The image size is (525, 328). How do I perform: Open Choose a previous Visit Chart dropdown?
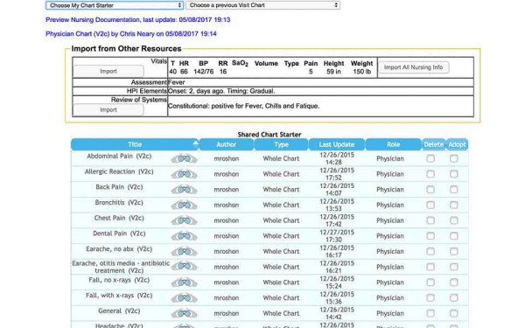[262, 5]
